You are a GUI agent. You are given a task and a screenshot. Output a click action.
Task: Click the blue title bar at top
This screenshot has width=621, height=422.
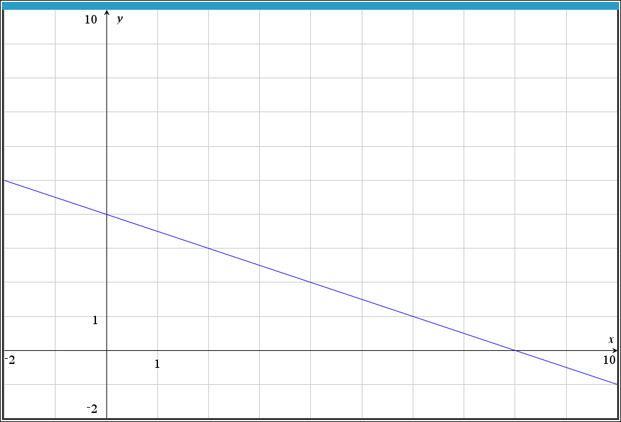click(x=310, y=6)
